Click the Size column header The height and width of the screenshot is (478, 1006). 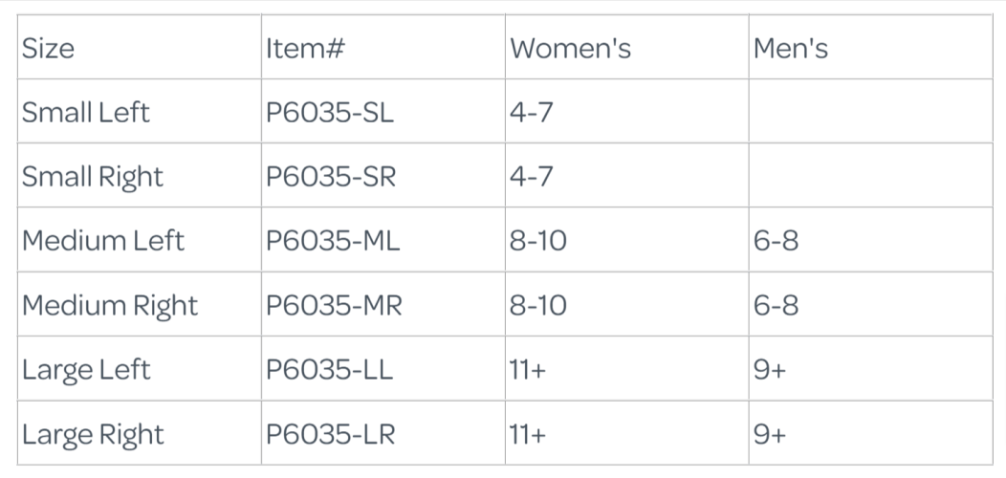(48, 48)
